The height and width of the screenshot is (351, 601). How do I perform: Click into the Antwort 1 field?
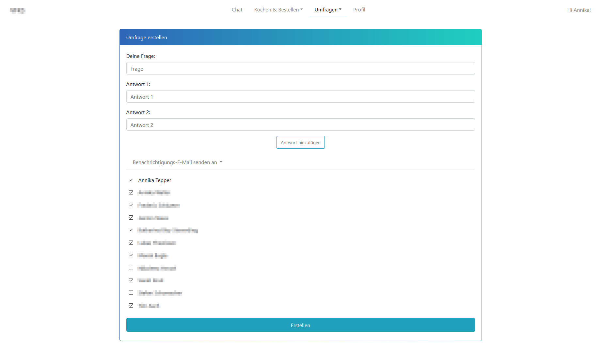point(300,97)
